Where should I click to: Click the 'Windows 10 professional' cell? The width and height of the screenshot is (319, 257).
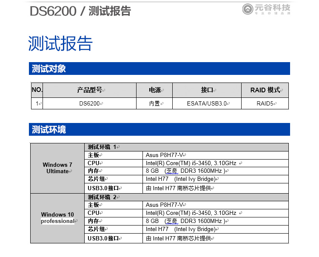click(57, 218)
